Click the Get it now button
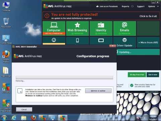The width and height of the screenshot is (161, 121). (x=153, y=75)
